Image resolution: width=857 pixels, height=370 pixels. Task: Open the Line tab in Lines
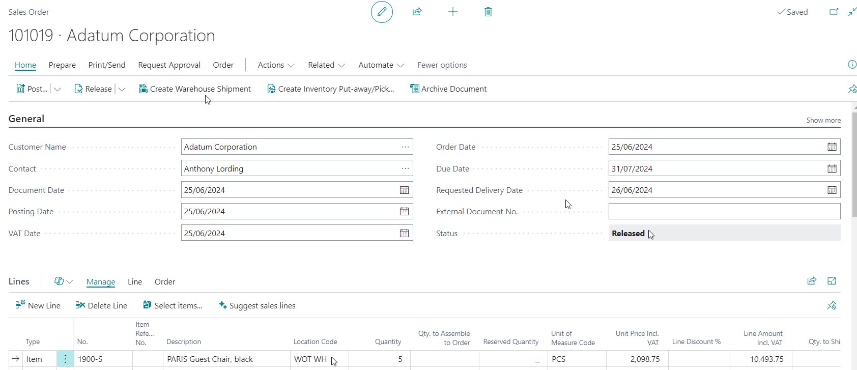pyautogui.click(x=135, y=281)
